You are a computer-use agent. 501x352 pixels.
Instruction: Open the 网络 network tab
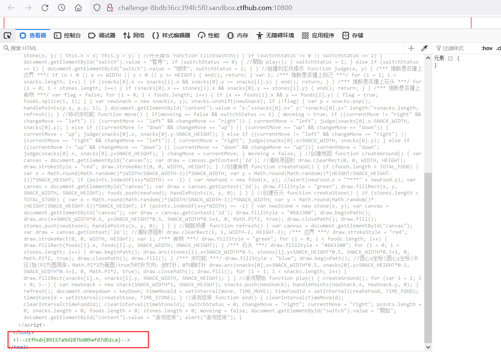(134, 36)
